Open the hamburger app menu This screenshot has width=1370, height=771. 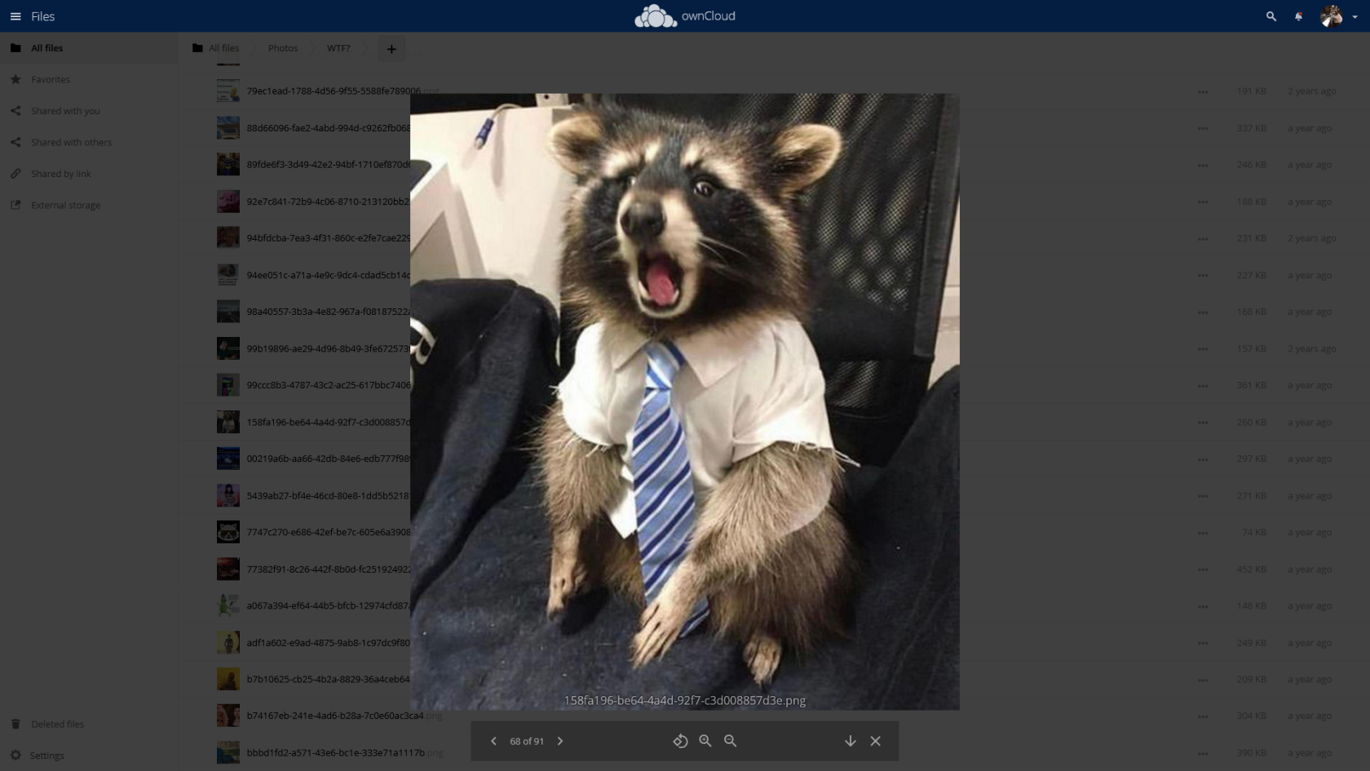pyautogui.click(x=15, y=16)
